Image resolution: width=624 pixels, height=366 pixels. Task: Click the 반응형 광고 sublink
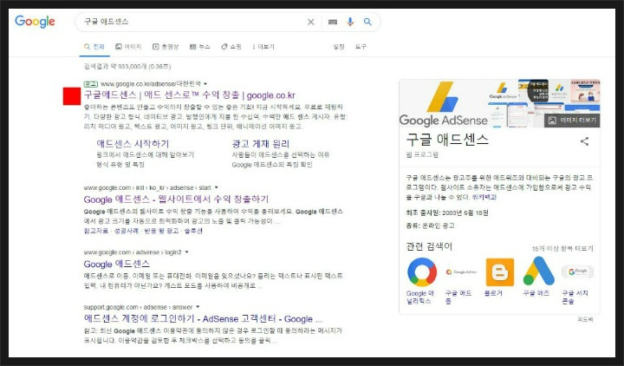tap(161, 231)
